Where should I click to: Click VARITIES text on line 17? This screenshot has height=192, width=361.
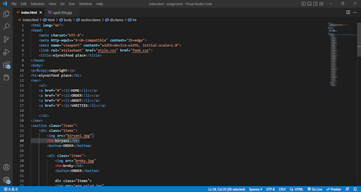[80, 106]
